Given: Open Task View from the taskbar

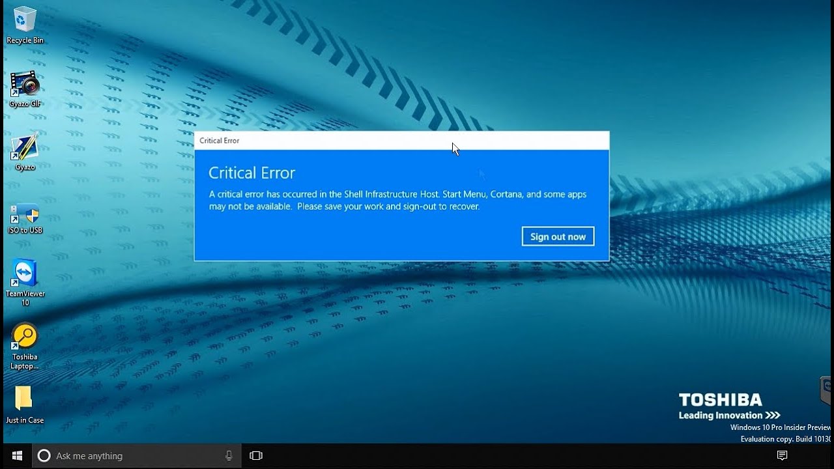Looking at the screenshot, I should coord(256,456).
